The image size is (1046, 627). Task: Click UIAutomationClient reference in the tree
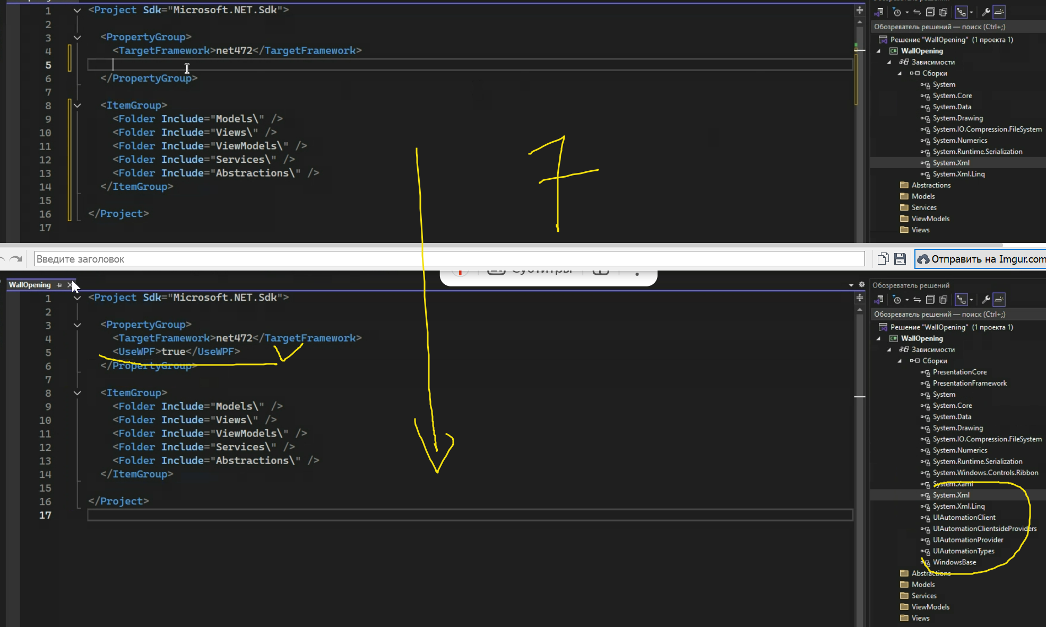pos(964,517)
